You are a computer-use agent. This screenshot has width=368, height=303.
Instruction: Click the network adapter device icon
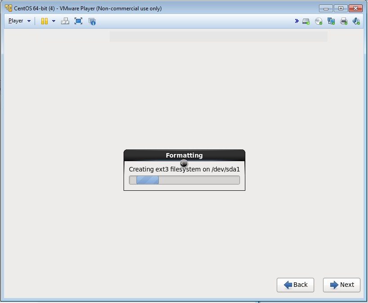(331, 21)
